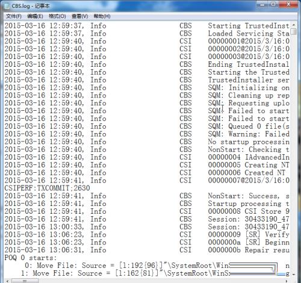
Task: Click the text 'SQM: Warning: Failed'
Action: coord(249,134)
